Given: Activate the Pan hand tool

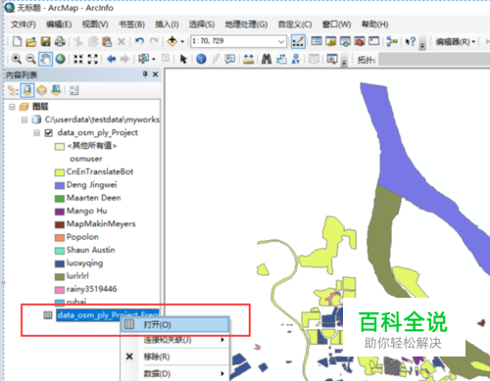Looking at the screenshot, I should [45, 59].
